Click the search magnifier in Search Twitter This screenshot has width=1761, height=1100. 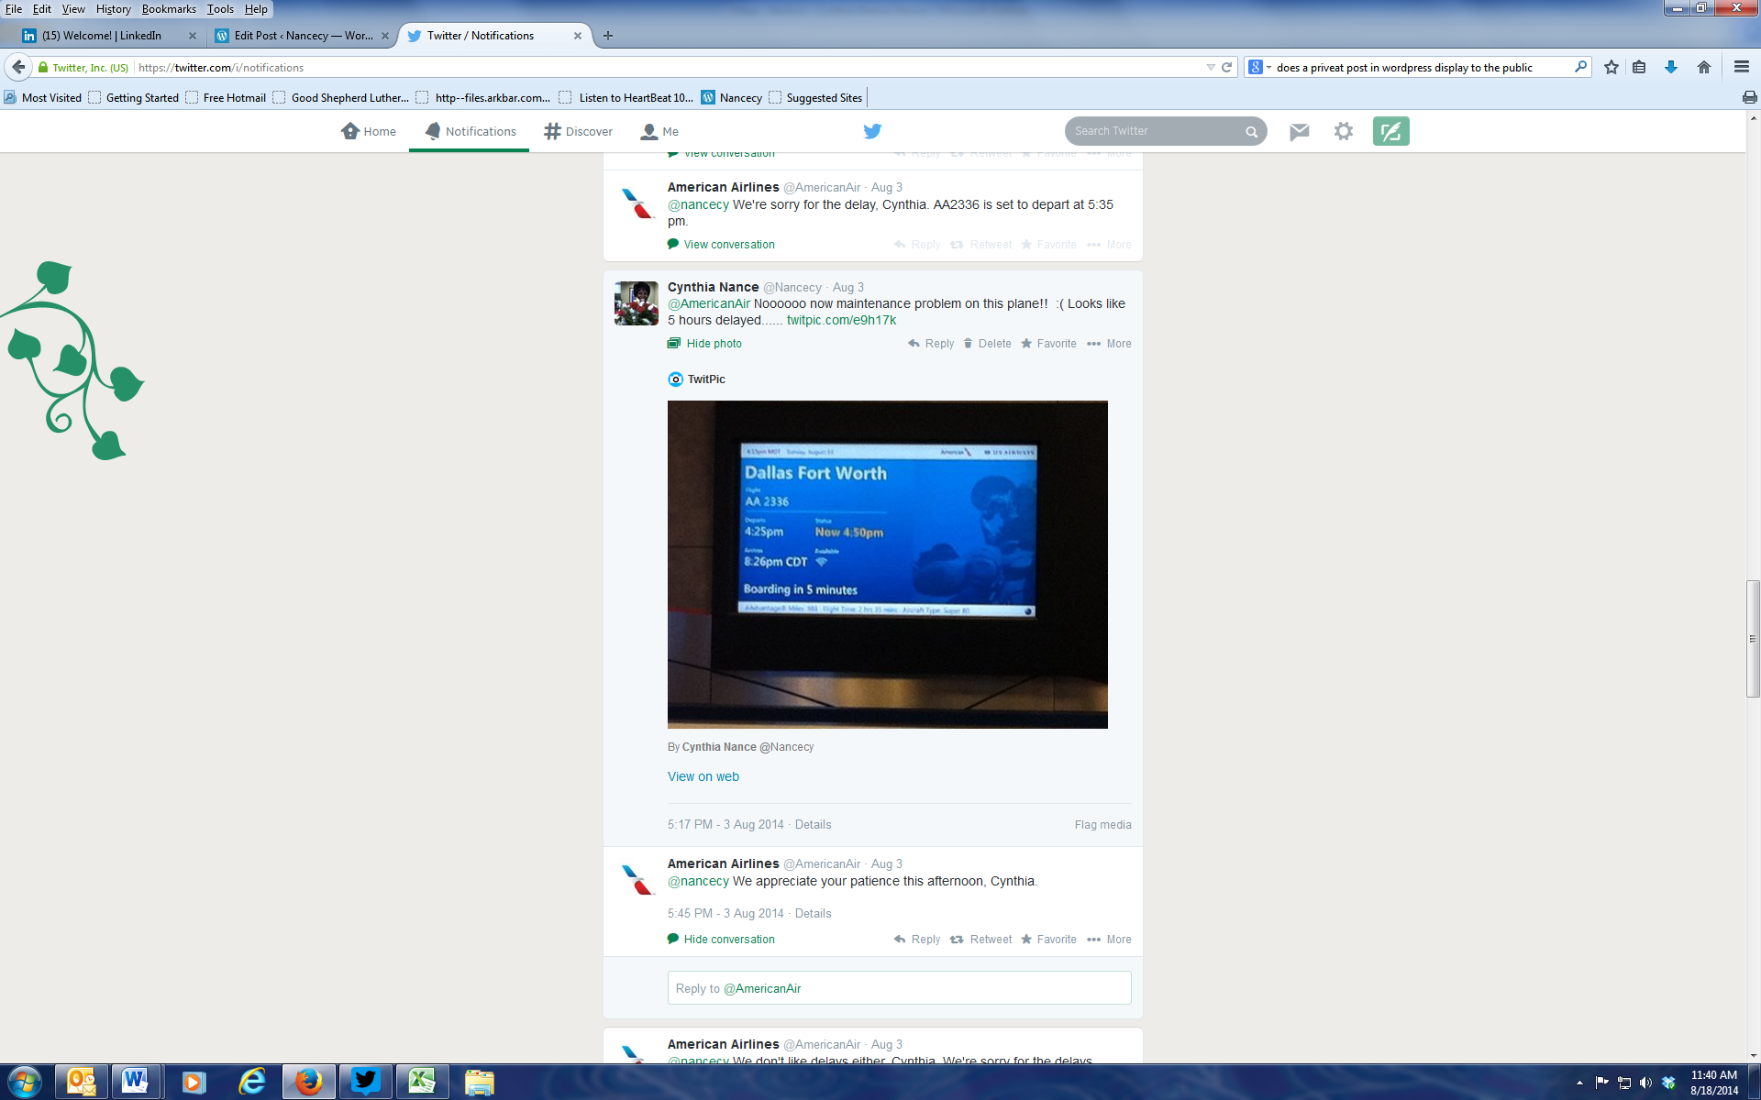[x=1251, y=132]
